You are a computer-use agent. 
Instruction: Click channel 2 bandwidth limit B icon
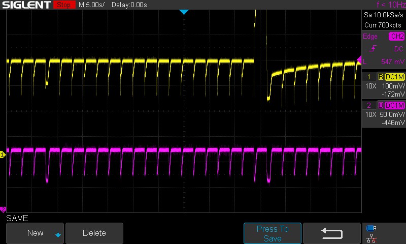[381, 105]
